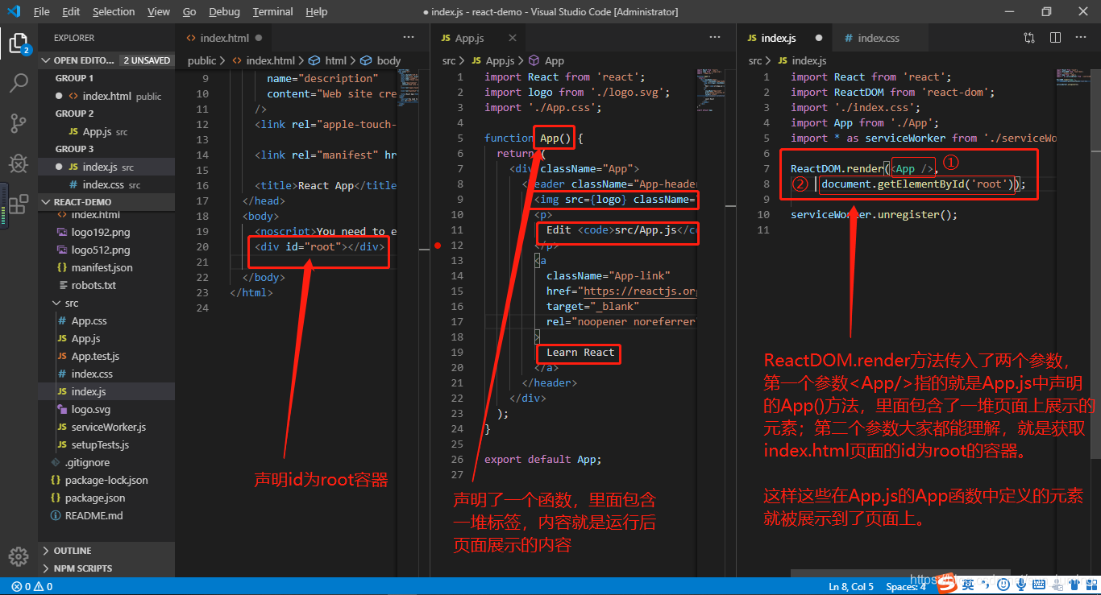The width and height of the screenshot is (1101, 595).
Task: Open the Selection menu
Action: tap(114, 12)
